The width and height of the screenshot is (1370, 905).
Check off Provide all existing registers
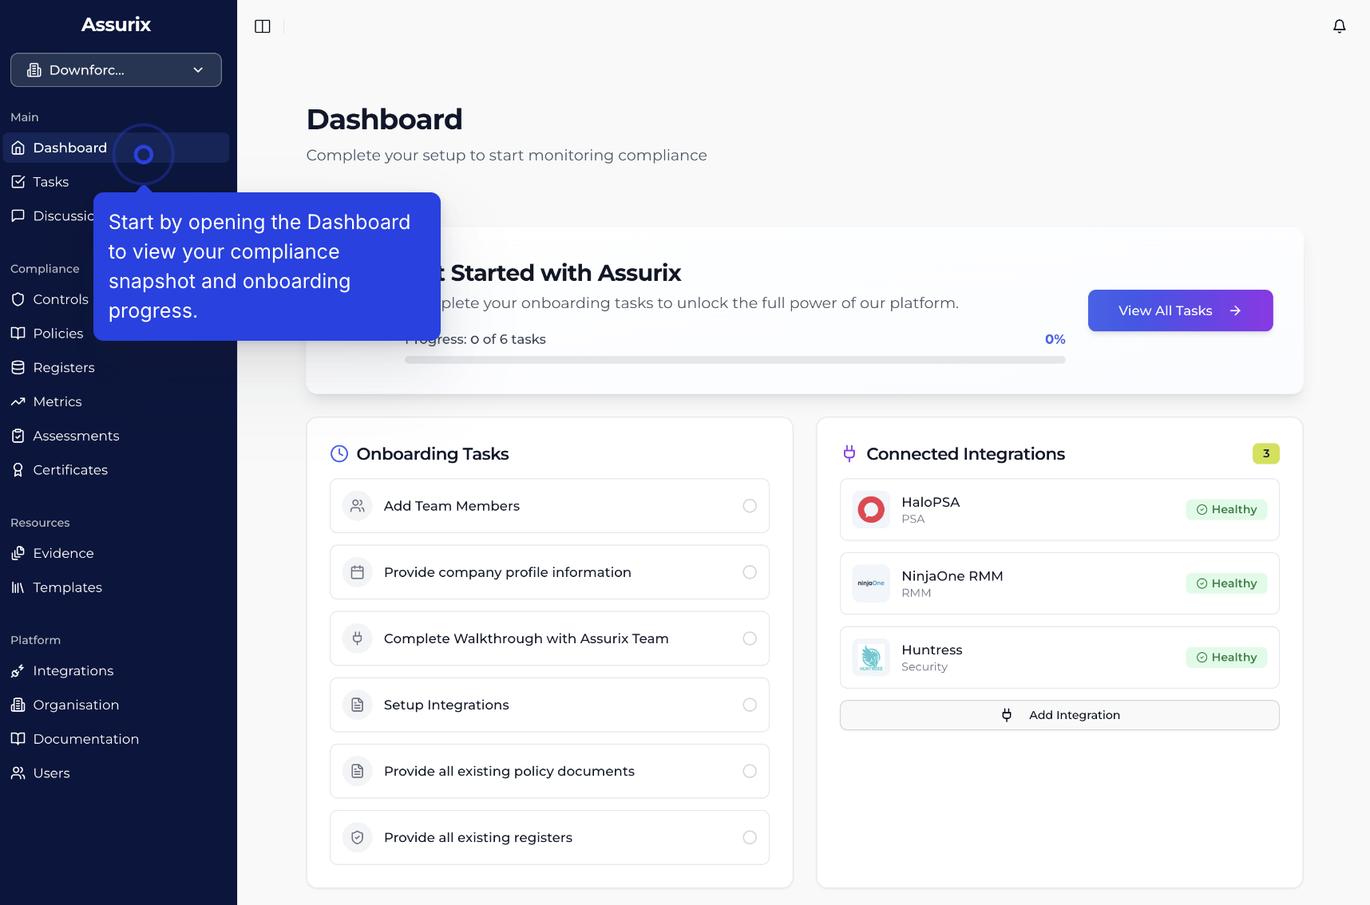[x=749, y=837]
